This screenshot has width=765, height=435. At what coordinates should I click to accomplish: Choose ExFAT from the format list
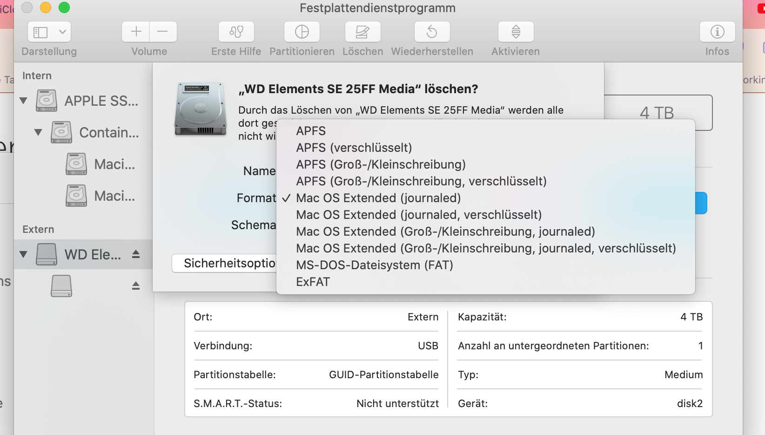point(313,282)
